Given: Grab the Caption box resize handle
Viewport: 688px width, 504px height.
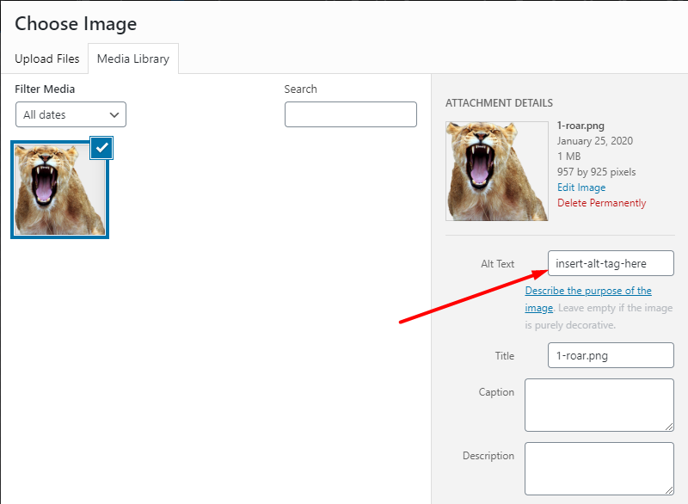Looking at the screenshot, I should point(669,427).
